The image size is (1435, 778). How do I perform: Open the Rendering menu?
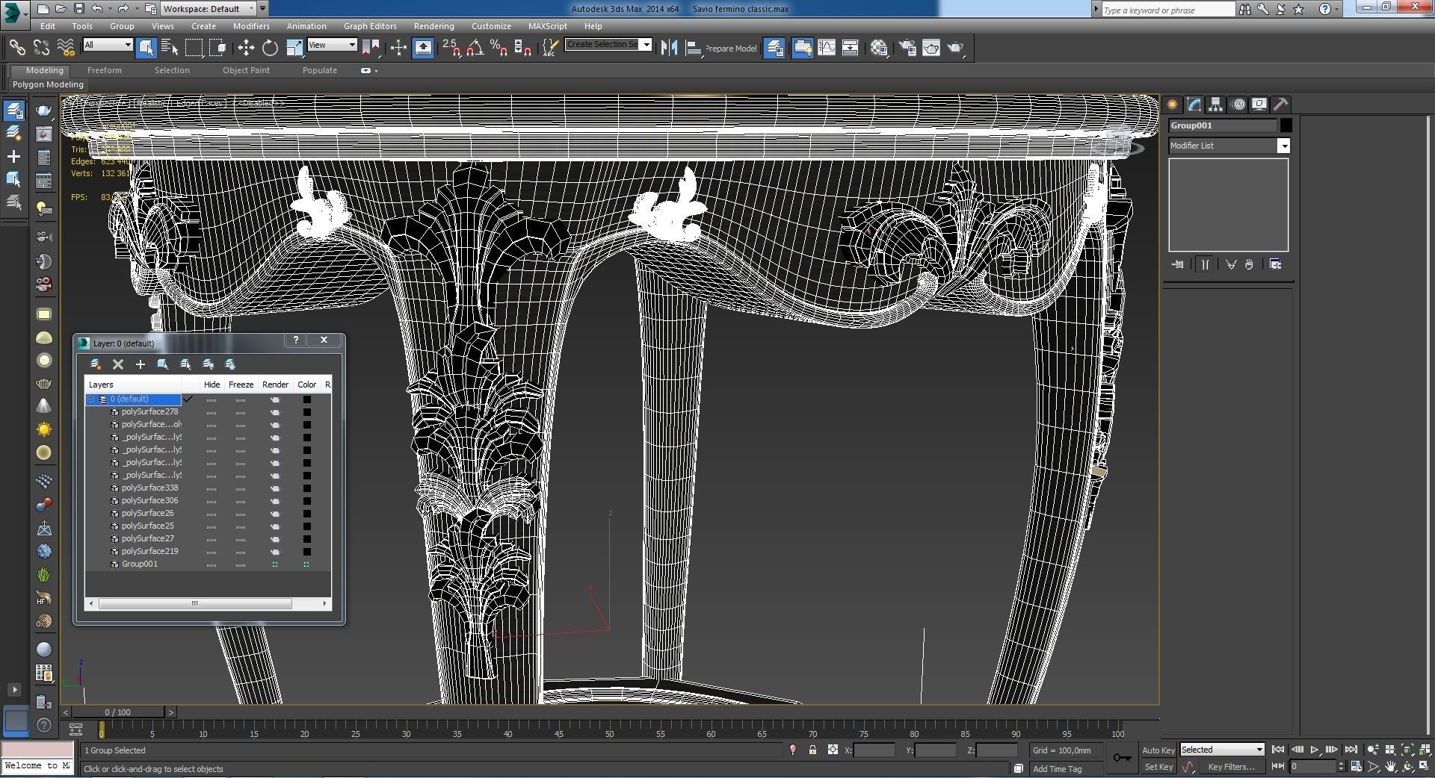433,26
